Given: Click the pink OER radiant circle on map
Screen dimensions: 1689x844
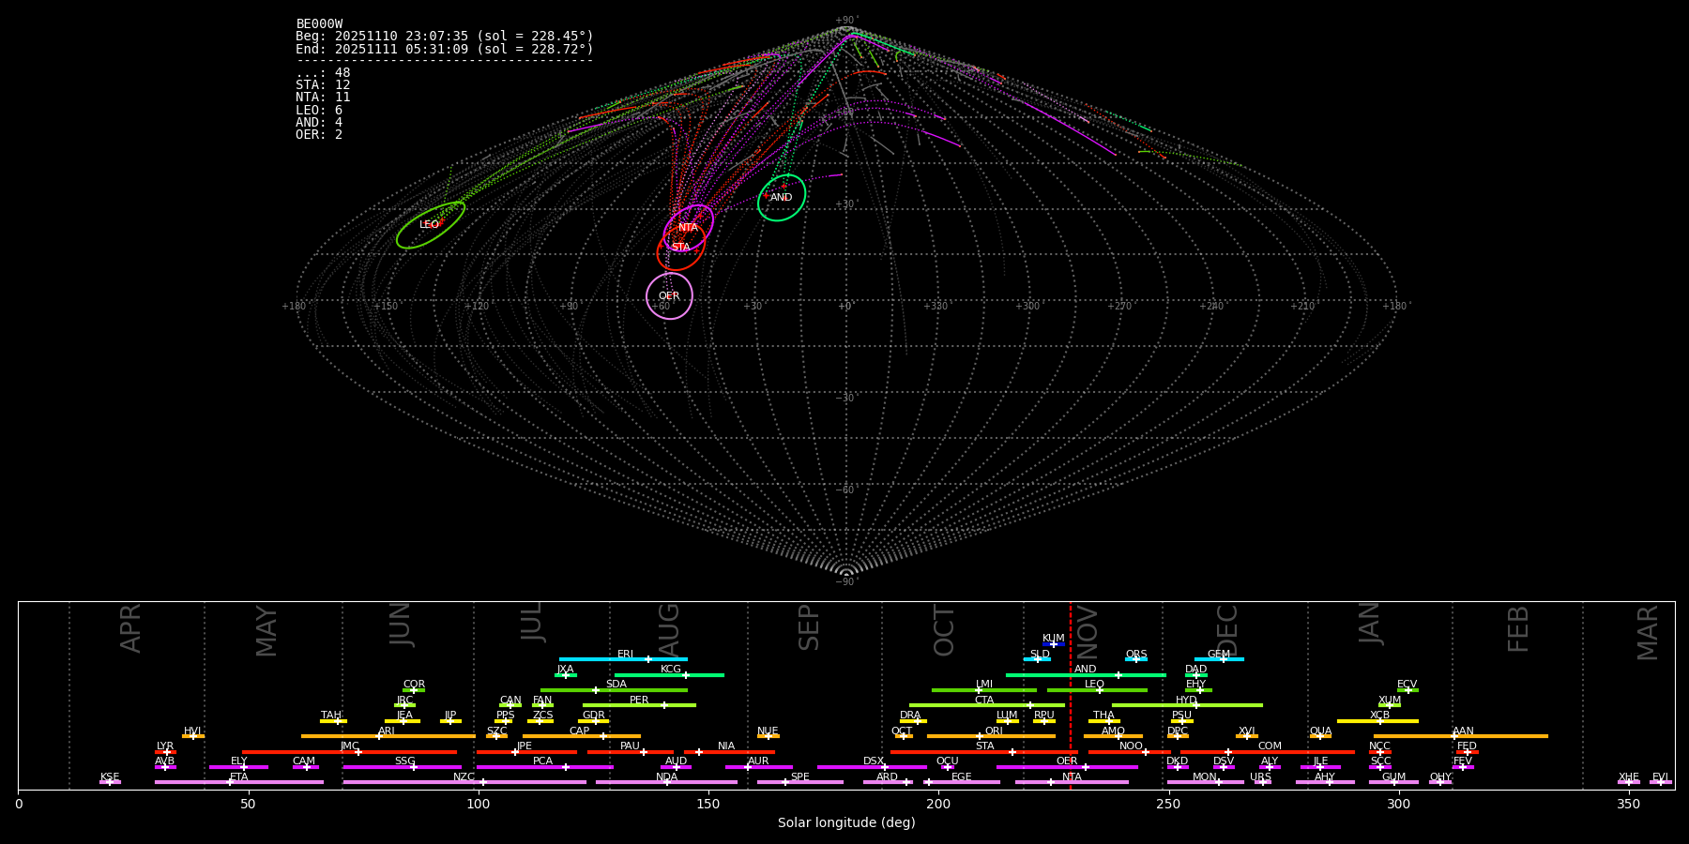Looking at the screenshot, I should pyautogui.click(x=669, y=296).
